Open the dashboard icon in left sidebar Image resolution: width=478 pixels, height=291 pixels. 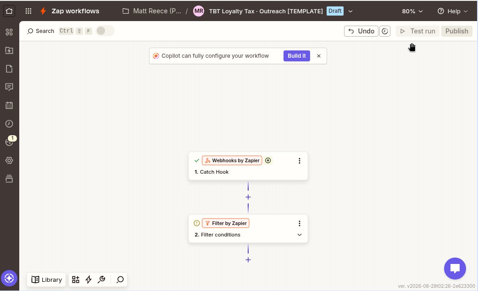coord(9,32)
